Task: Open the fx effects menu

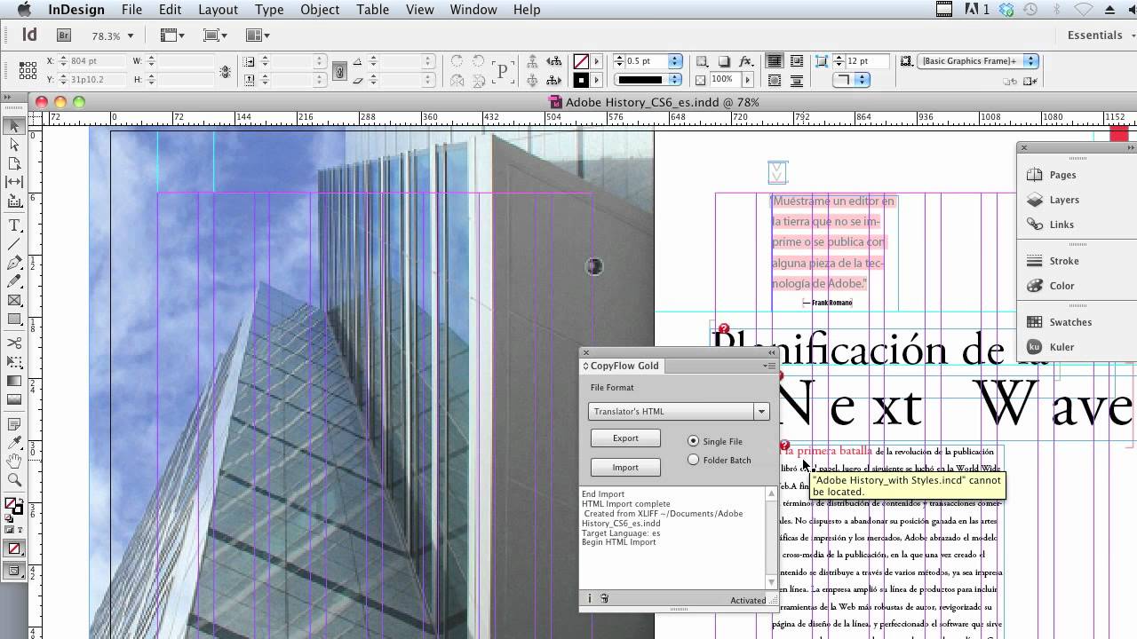Action: [x=746, y=61]
